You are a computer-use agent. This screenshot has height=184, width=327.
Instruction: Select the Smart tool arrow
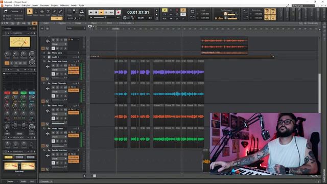(30, 11)
